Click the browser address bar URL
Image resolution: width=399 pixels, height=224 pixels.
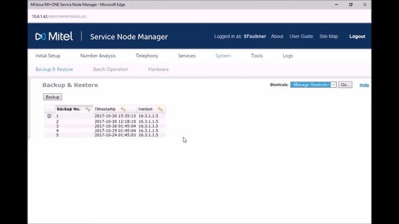59,17
